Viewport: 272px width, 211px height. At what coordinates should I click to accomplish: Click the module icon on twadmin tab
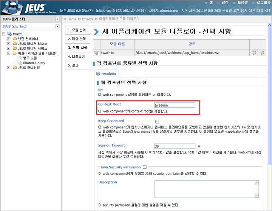tap(98, 74)
